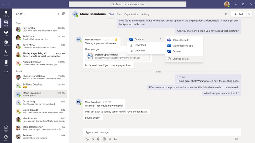Open the Activity feed in sidebar

[x=6, y=13]
